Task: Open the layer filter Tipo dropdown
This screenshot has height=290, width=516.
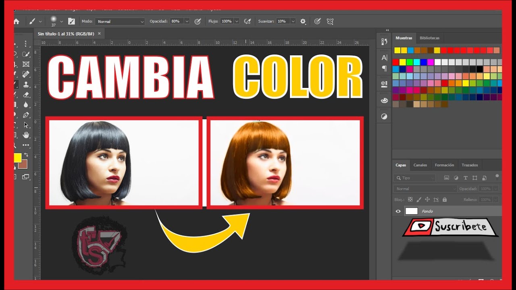Action: click(x=415, y=178)
